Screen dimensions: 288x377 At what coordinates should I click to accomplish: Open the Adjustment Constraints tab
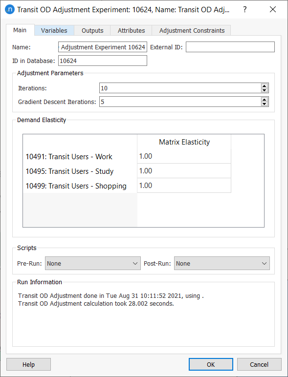pos(192,31)
